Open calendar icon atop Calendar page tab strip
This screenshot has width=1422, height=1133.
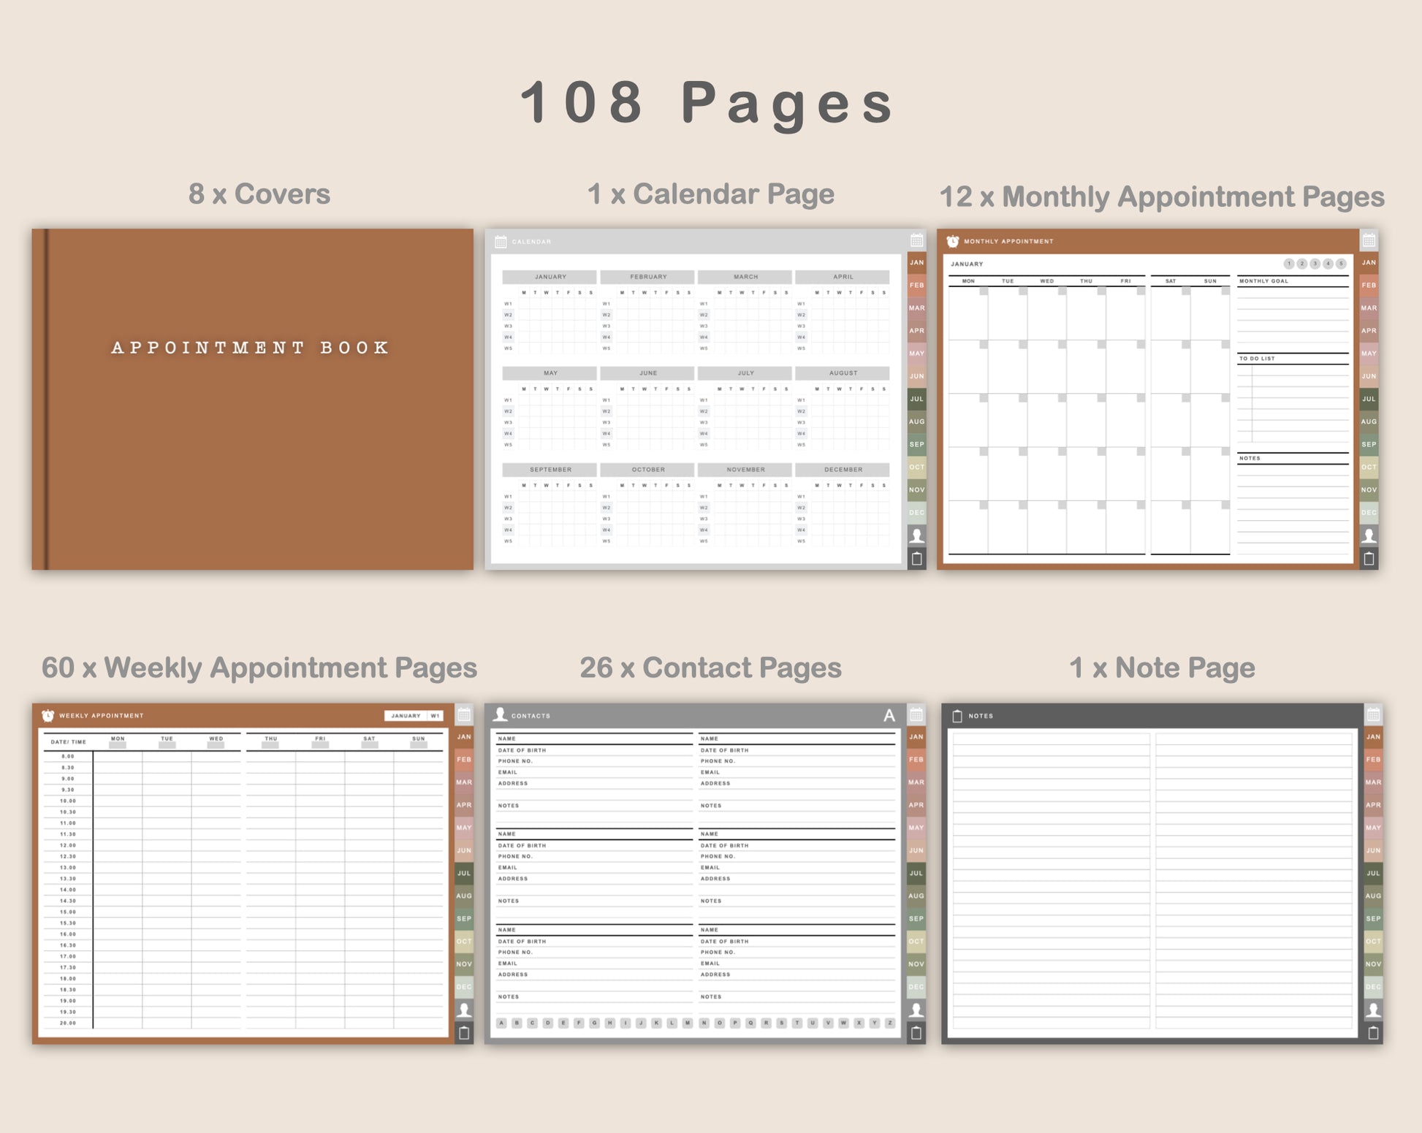[916, 240]
